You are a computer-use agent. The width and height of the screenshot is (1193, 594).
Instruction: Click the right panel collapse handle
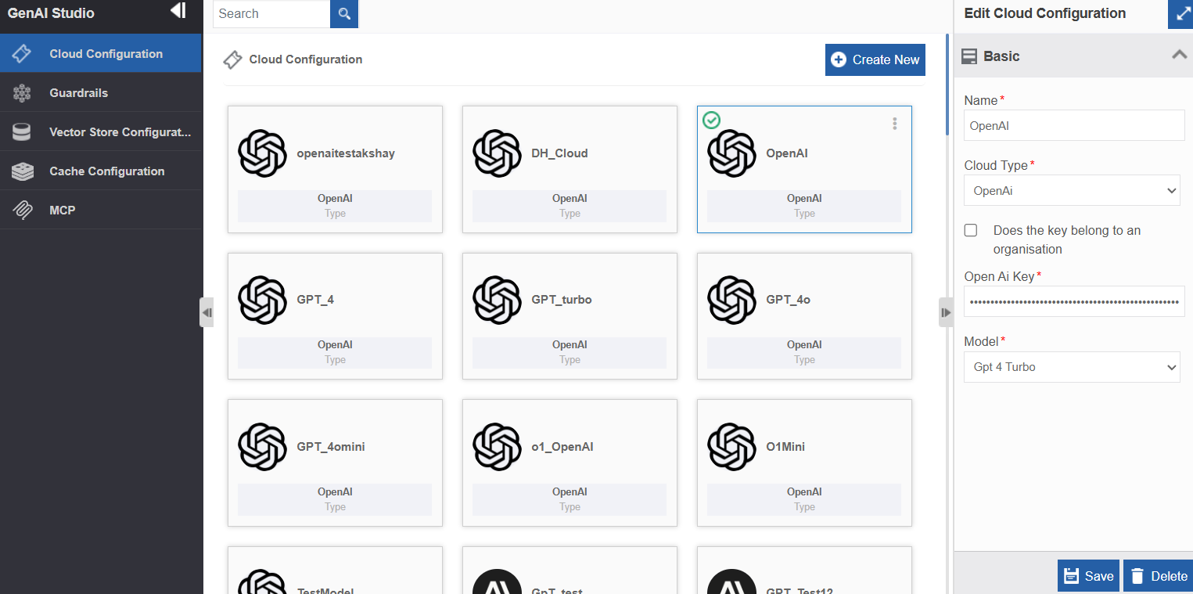(x=946, y=312)
